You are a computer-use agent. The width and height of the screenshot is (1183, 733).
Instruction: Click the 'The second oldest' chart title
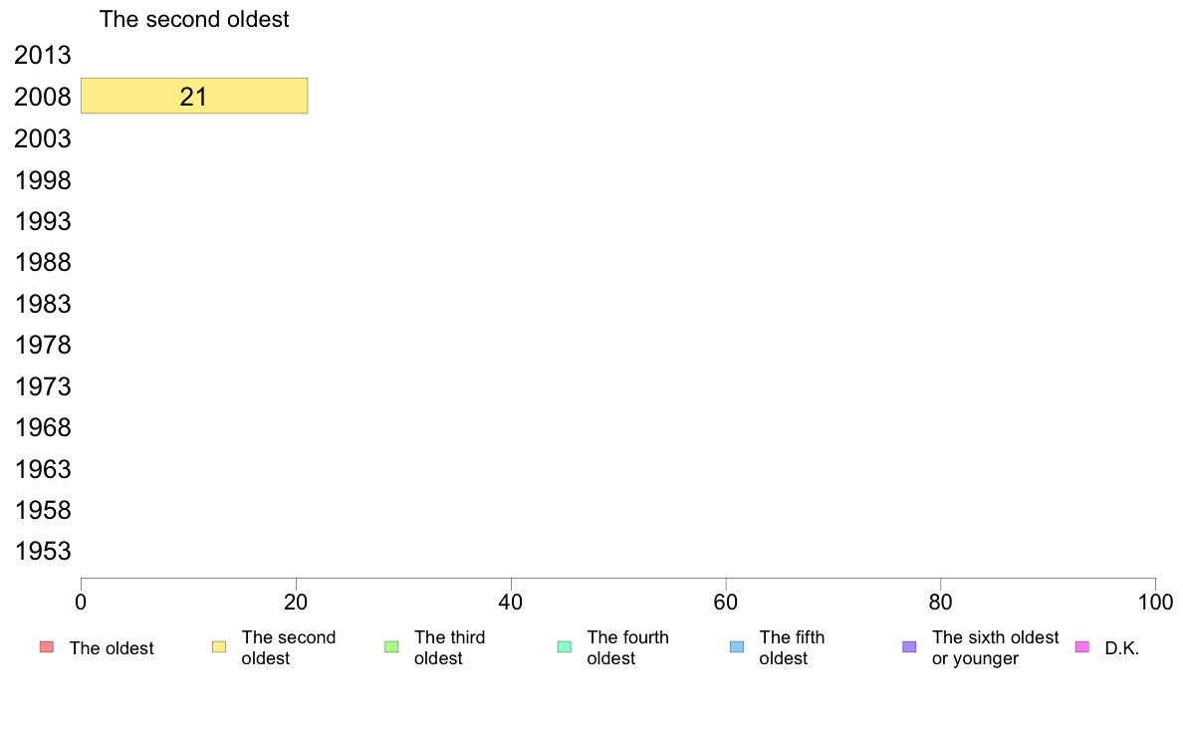click(x=194, y=19)
